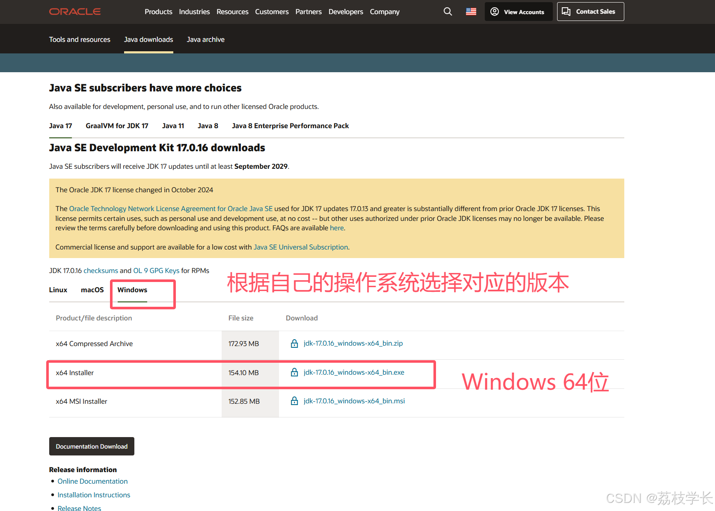Viewport: 715px width, 511px height.
Task: Open Java 8 Enterprise Performance Pack tab
Action: click(290, 126)
